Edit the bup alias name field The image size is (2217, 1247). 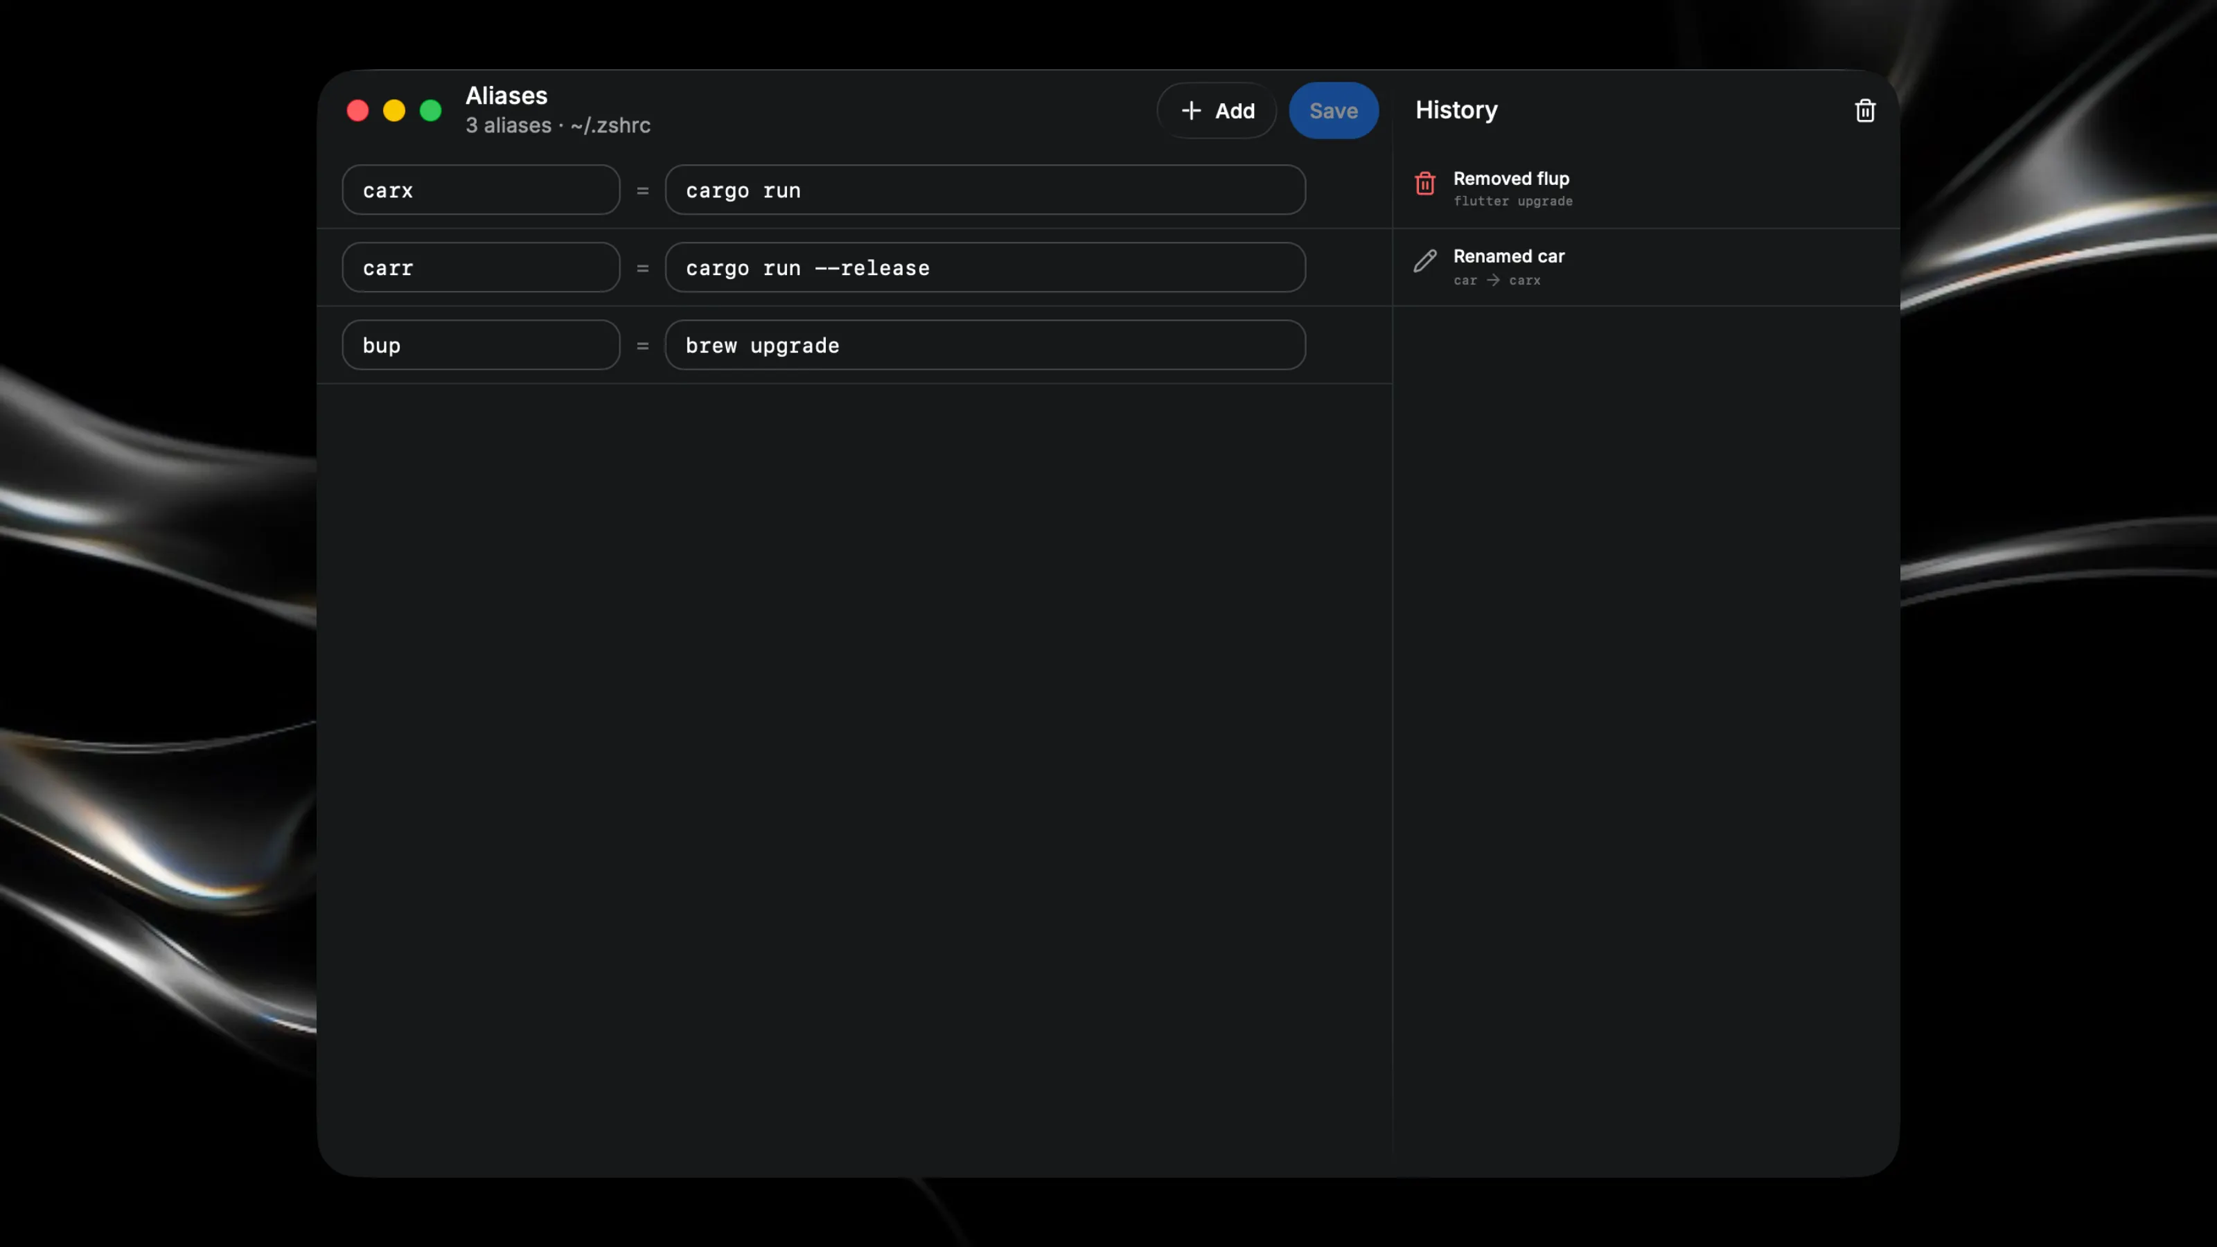(481, 345)
